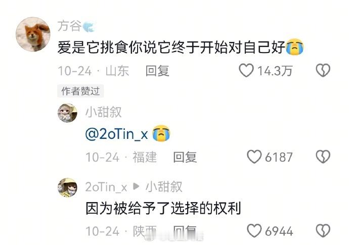The image size is (349, 245).
Task: Like 方谷's comment with the heart icon
Action: tap(246, 71)
